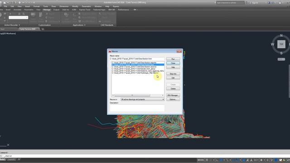Image resolution: width=290 pixels, height=163 pixels.
Task: Open the annotation scale 1:1 dropdown
Action: pyautogui.click(x=256, y=160)
